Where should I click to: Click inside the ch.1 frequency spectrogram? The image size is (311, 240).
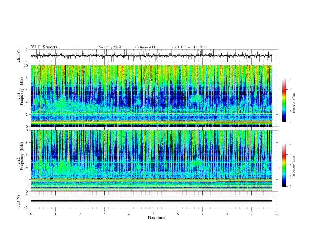click(x=152, y=96)
